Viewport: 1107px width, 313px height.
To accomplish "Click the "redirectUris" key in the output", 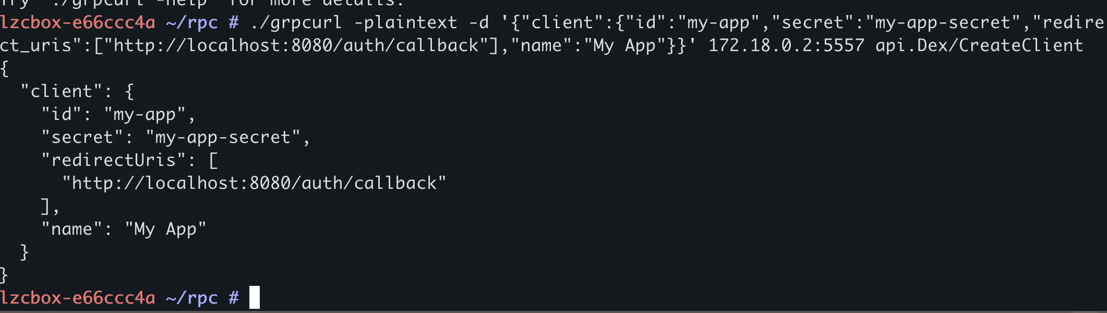I will point(113,160).
